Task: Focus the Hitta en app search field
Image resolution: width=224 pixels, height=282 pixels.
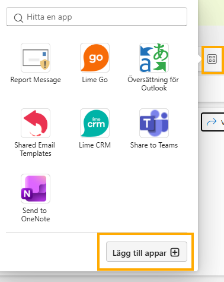Action: [97, 17]
